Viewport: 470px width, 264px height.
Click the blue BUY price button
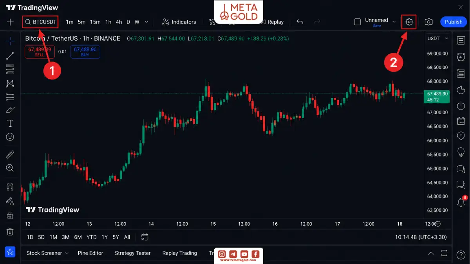85,52
